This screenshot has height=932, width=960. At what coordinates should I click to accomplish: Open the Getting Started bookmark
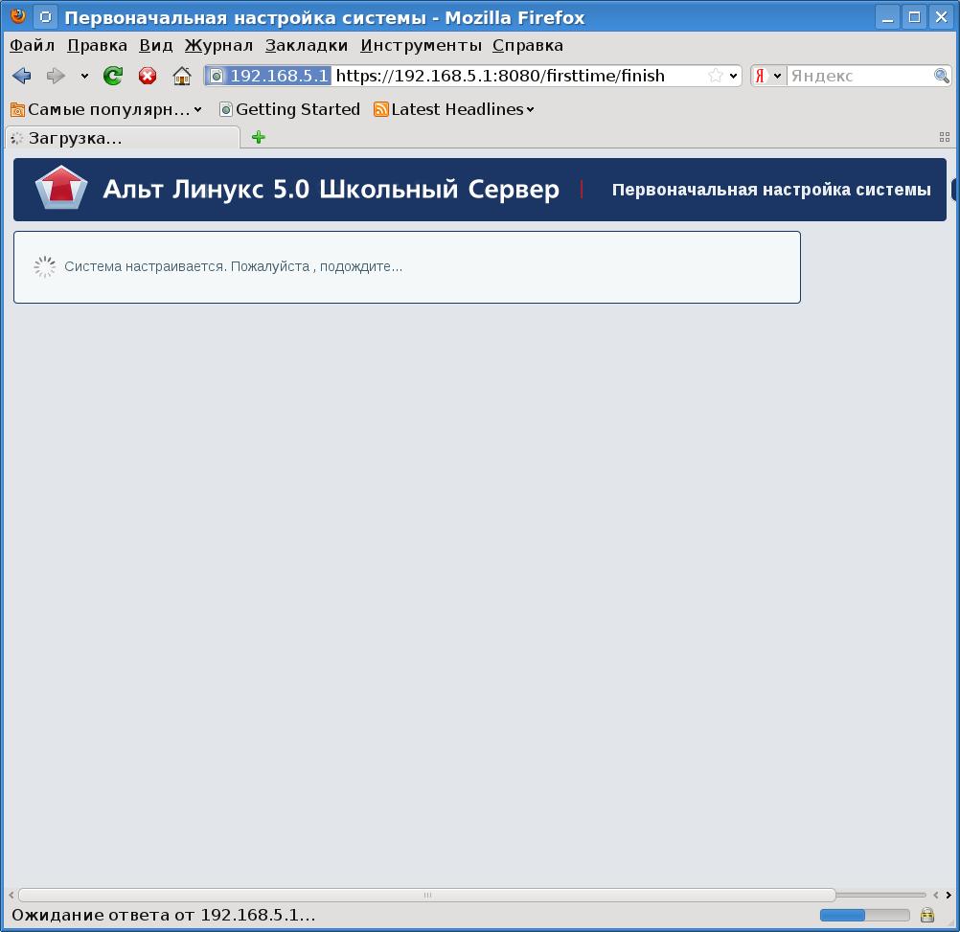tap(289, 109)
